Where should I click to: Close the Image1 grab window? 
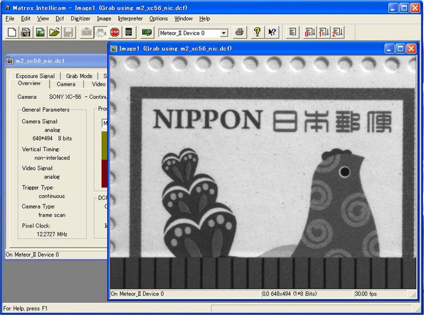pyautogui.click(x=411, y=48)
